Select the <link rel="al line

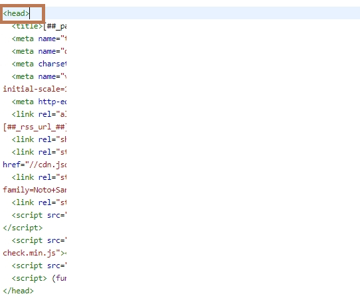tap(39, 114)
